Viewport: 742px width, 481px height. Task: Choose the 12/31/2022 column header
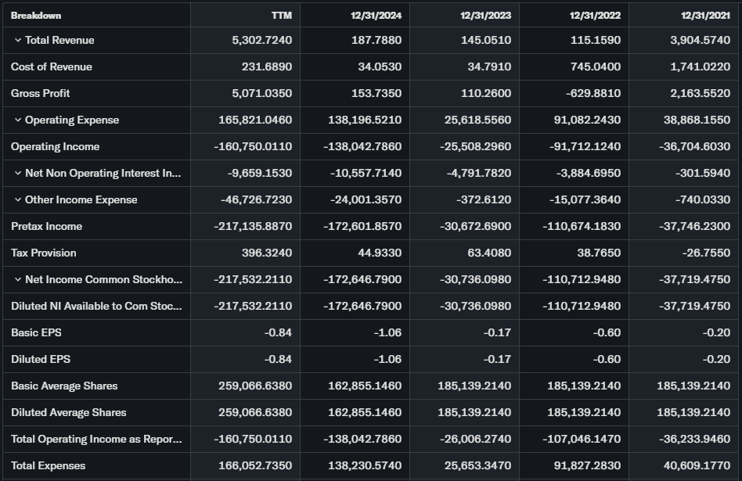596,15
